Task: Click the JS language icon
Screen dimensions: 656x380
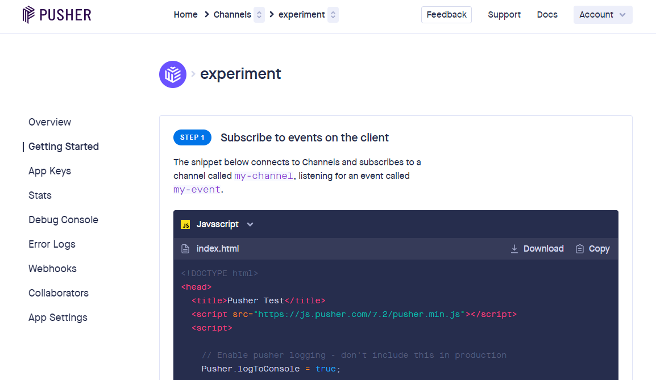Action: pyautogui.click(x=185, y=224)
